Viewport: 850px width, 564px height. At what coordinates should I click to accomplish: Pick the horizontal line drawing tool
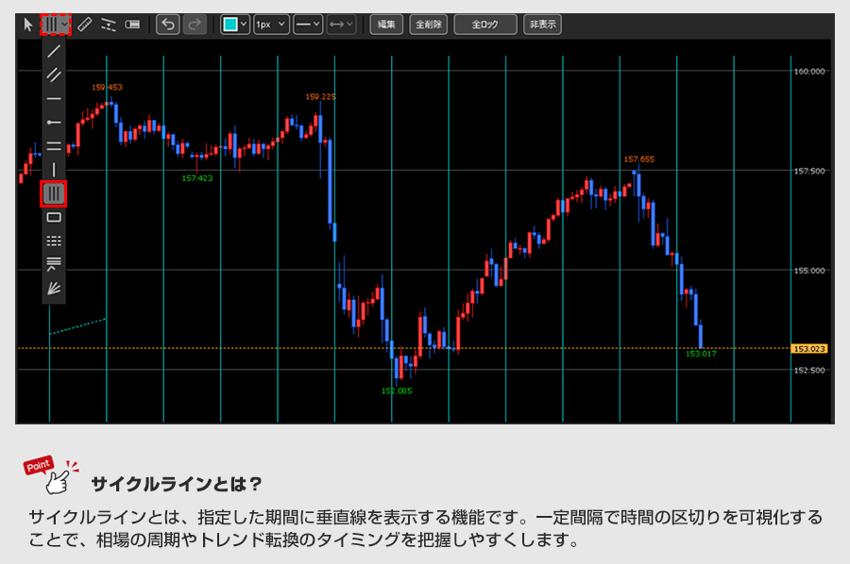54,98
